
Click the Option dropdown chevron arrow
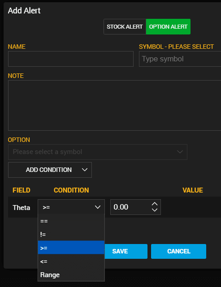coord(180,152)
